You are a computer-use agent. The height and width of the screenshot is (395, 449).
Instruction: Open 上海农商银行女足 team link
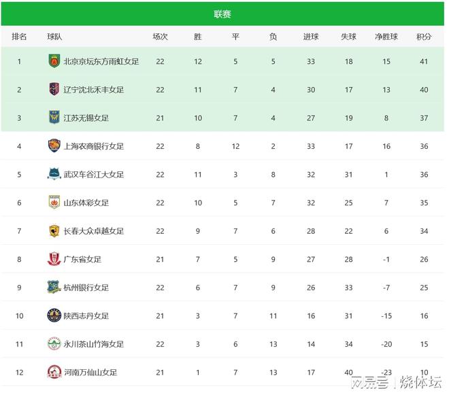coord(93,145)
